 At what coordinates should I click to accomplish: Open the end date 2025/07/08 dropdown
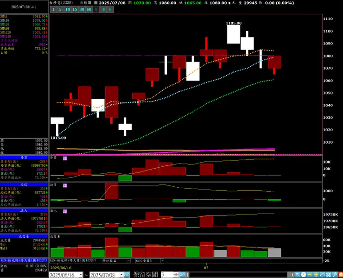point(121,275)
